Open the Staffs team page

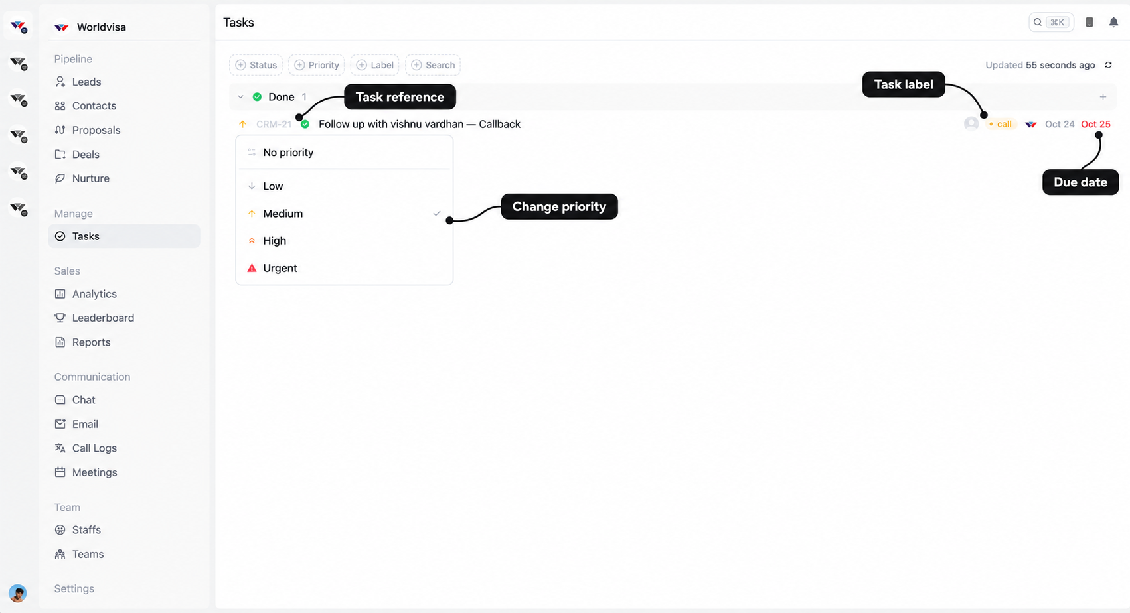(124, 530)
